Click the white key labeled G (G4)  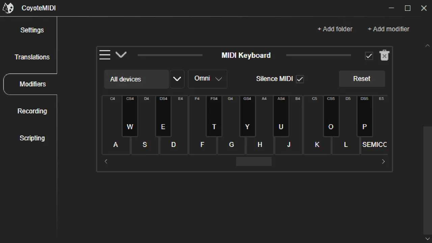[231, 145]
